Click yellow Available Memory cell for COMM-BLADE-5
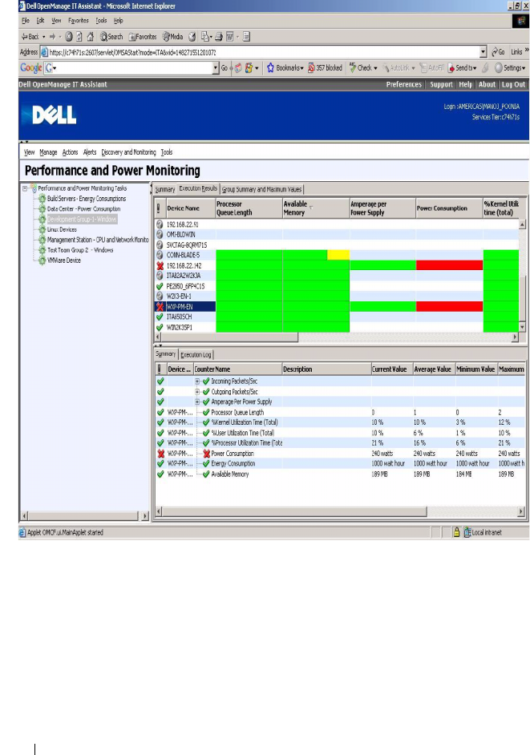The height and width of the screenshot is (755, 530). [x=338, y=255]
